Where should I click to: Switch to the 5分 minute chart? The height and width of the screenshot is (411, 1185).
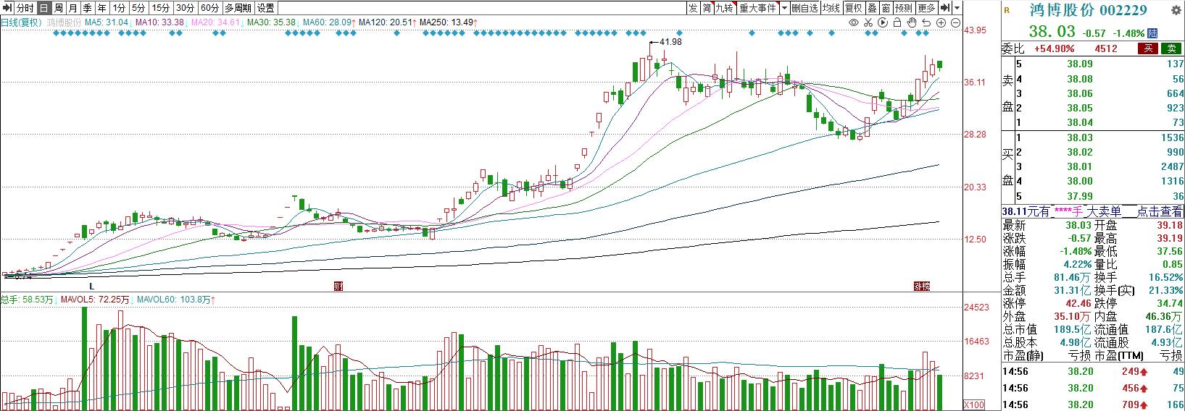(x=138, y=8)
